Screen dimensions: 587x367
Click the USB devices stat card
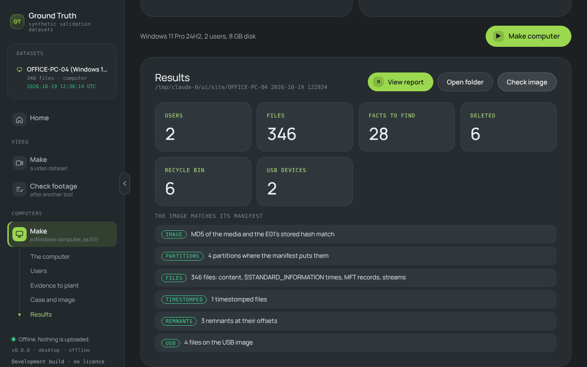[x=305, y=181]
